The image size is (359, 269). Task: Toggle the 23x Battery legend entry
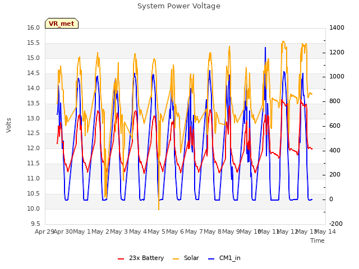(141, 258)
